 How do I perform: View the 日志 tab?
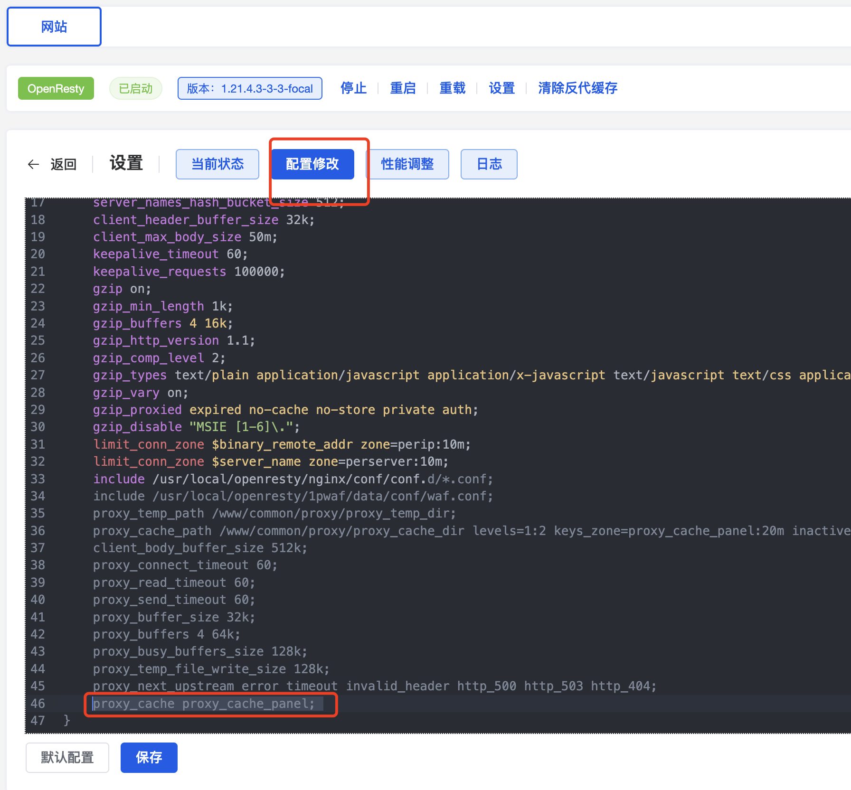click(489, 164)
